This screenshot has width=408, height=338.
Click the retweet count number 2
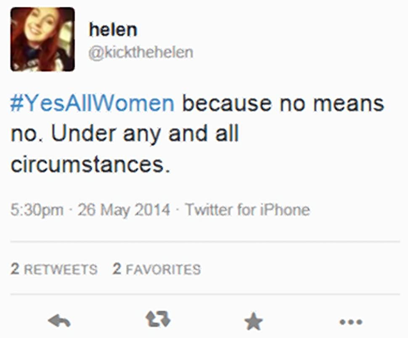click(x=15, y=269)
